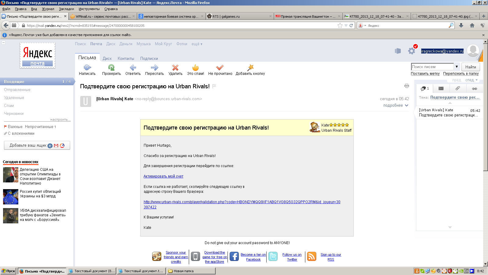Select the Контакты tab
Viewport: 488px width, 275px height.
126,58
